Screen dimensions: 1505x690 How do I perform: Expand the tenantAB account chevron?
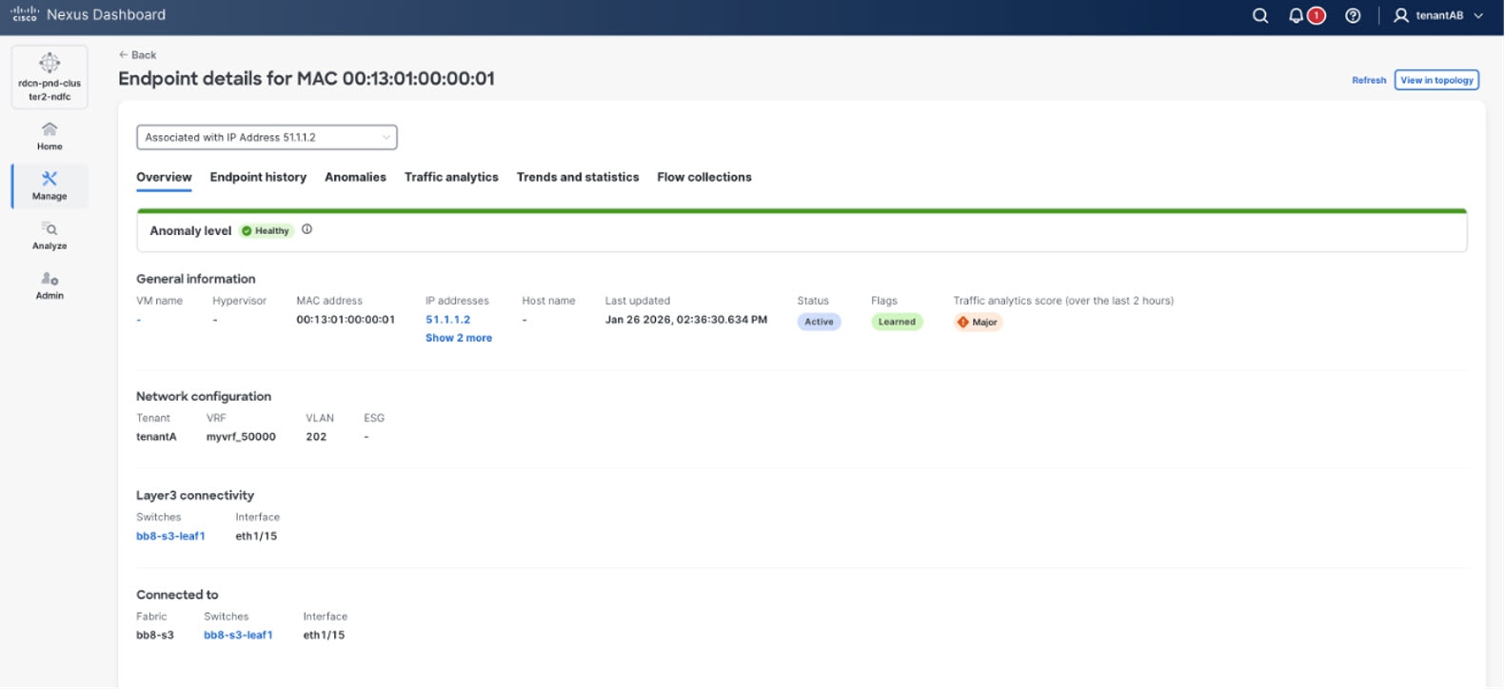point(1478,15)
